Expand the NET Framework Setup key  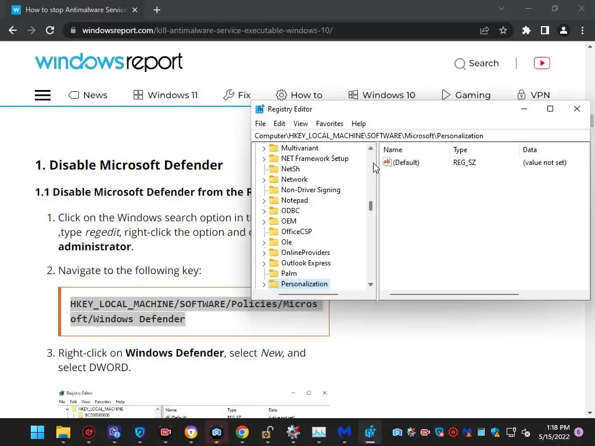[x=264, y=159]
